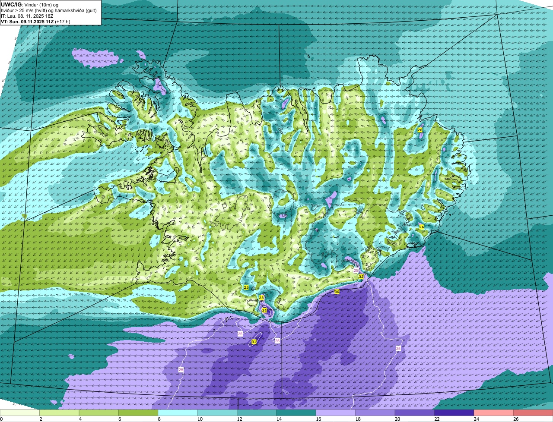
Task: Select the 20–22 m/s violet legend swatch
Action: 415,413
